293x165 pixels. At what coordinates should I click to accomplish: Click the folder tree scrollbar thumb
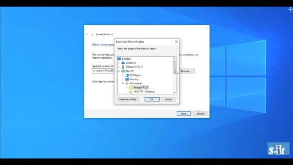coord(174,67)
